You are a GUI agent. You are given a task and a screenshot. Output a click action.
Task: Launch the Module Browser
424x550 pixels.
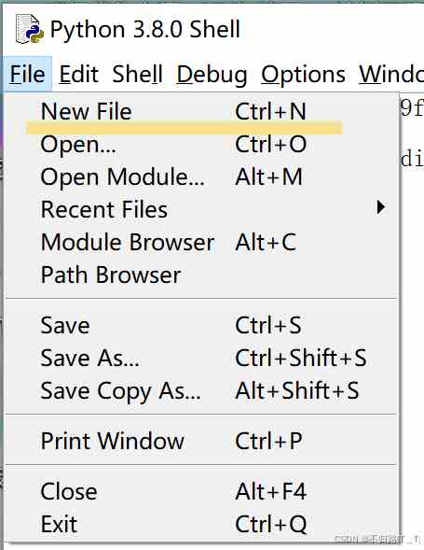[x=201, y=242]
